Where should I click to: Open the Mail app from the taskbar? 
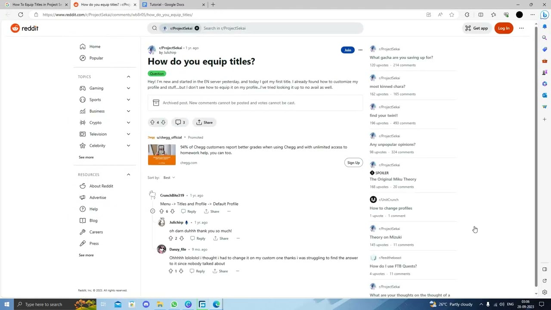(x=118, y=304)
